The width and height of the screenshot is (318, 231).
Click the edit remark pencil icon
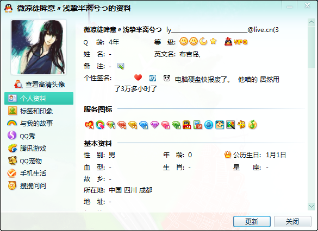(121, 66)
